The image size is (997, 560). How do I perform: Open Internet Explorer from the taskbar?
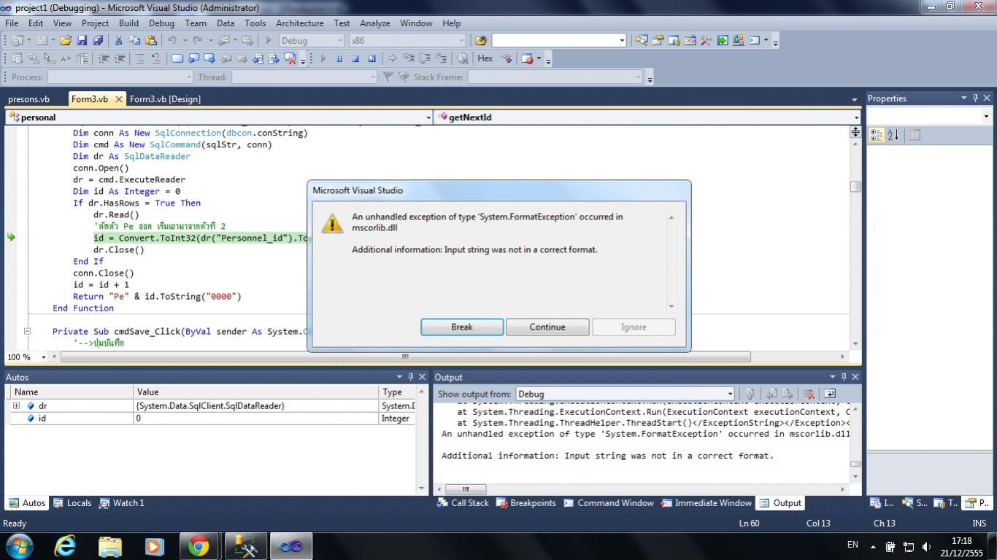tap(66, 545)
